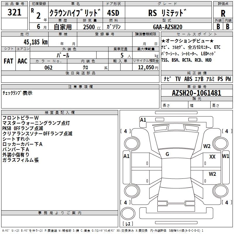234x234 pixels.
Task: Select the レス spare tire label
Action: pyautogui.click(x=128, y=224)
